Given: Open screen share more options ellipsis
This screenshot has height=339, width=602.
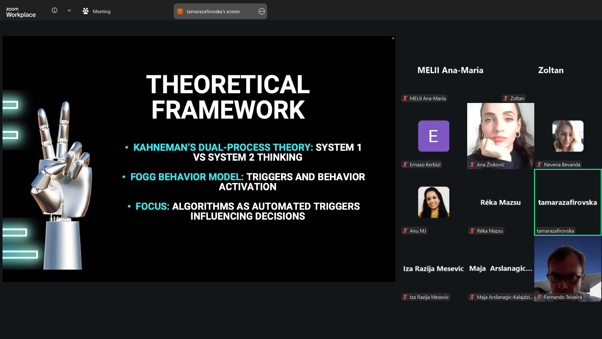Looking at the screenshot, I should point(261,11).
